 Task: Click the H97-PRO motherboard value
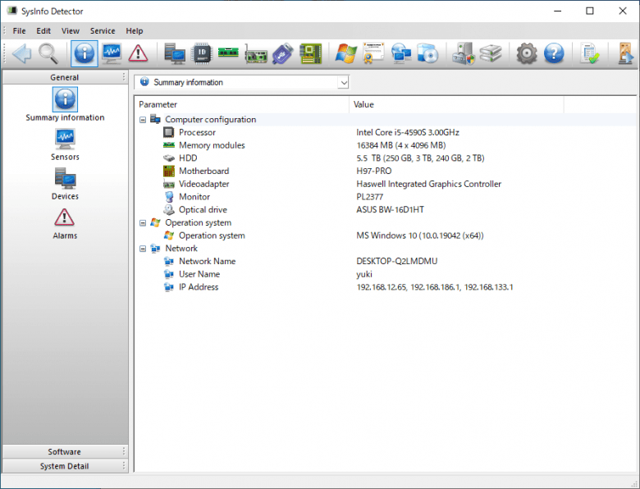click(x=374, y=171)
